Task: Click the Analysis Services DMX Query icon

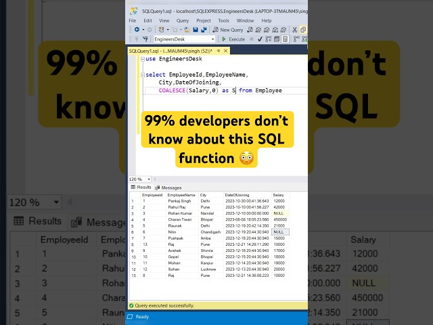Action: click(x=267, y=30)
